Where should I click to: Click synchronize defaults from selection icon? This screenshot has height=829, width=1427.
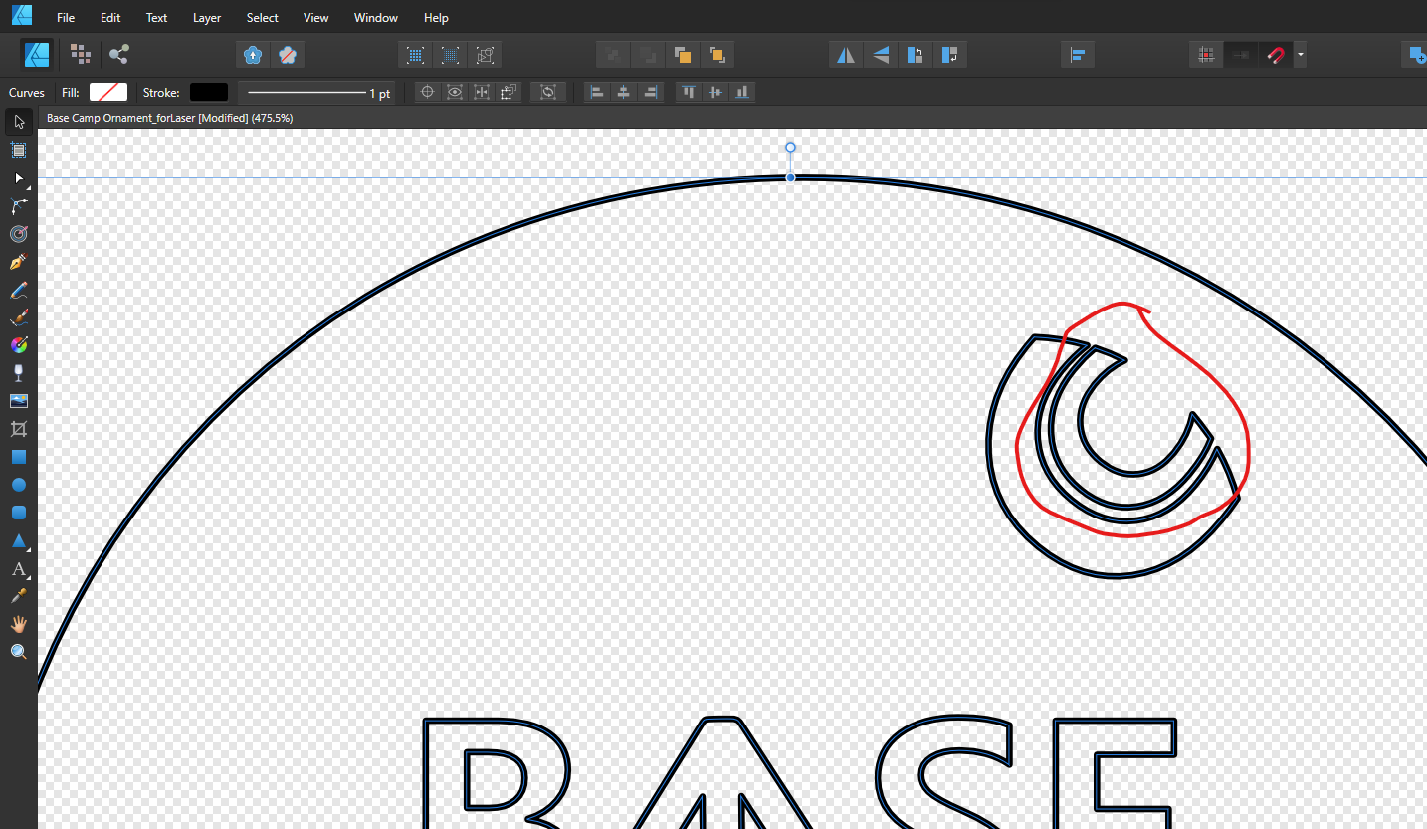point(253,55)
